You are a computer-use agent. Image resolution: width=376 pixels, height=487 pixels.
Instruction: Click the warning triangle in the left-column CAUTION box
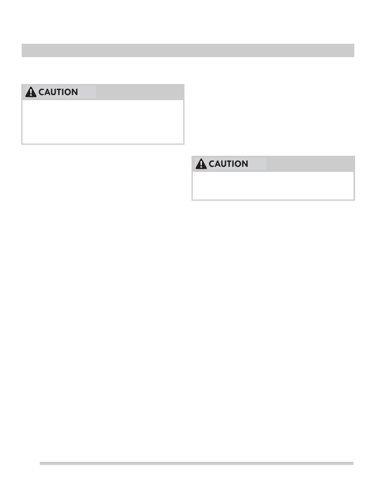(31, 92)
